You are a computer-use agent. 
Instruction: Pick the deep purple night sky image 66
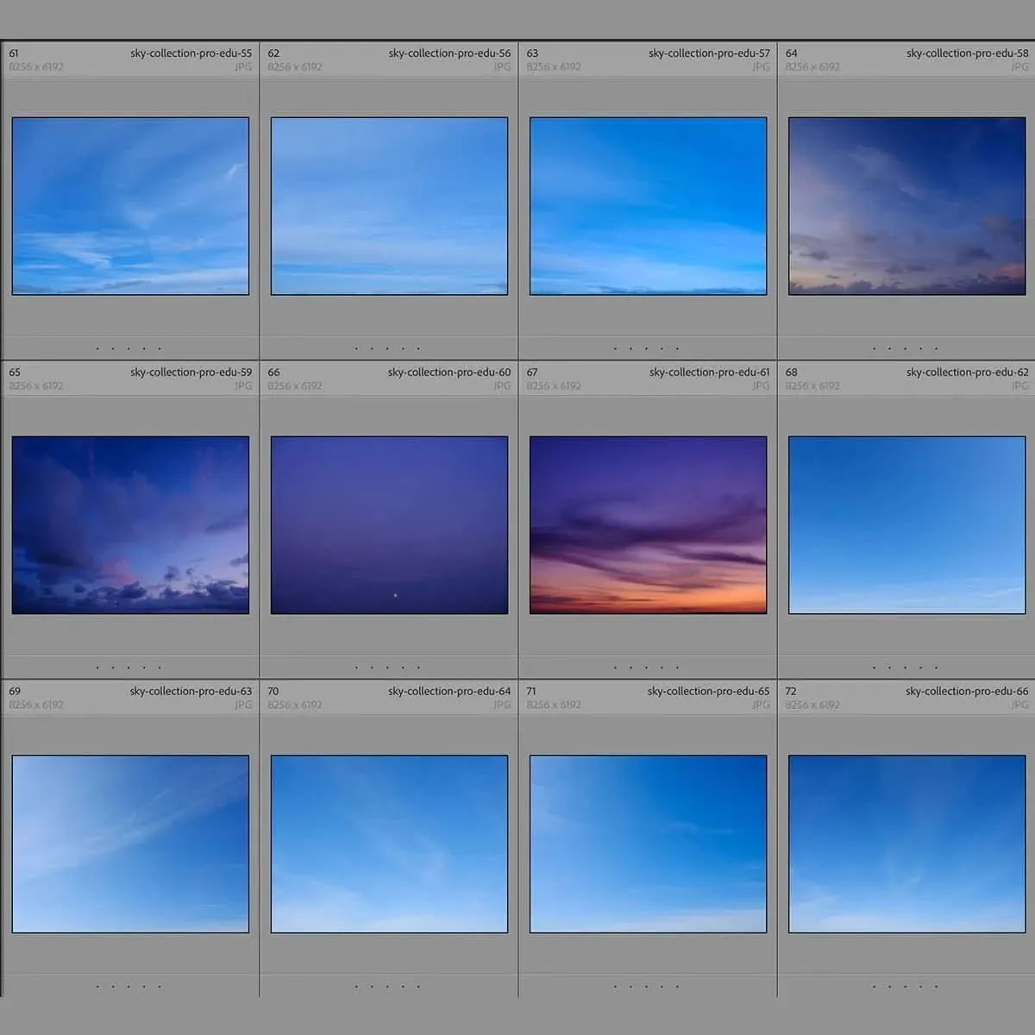pos(389,525)
